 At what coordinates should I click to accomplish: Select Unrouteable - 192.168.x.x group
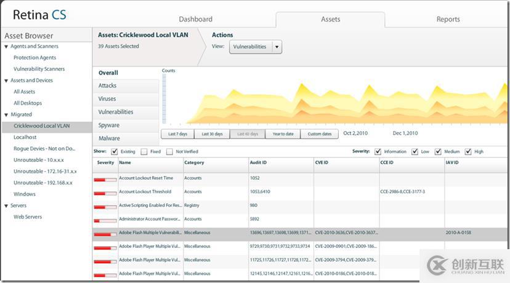point(43,183)
